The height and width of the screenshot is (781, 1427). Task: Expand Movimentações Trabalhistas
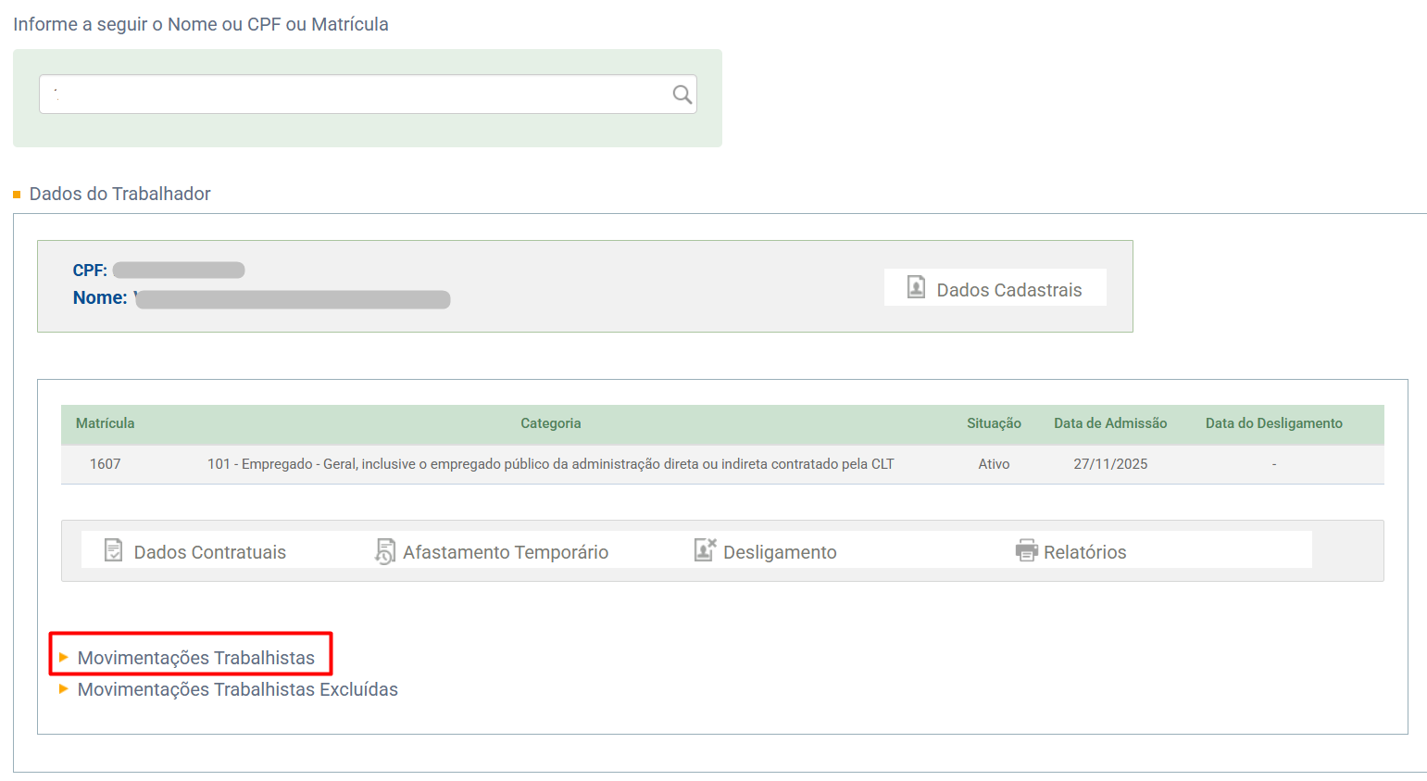point(195,658)
